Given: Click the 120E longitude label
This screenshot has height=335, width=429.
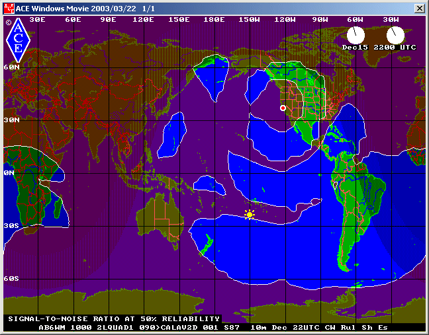Looking at the screenshot, I should coord(144,20).
